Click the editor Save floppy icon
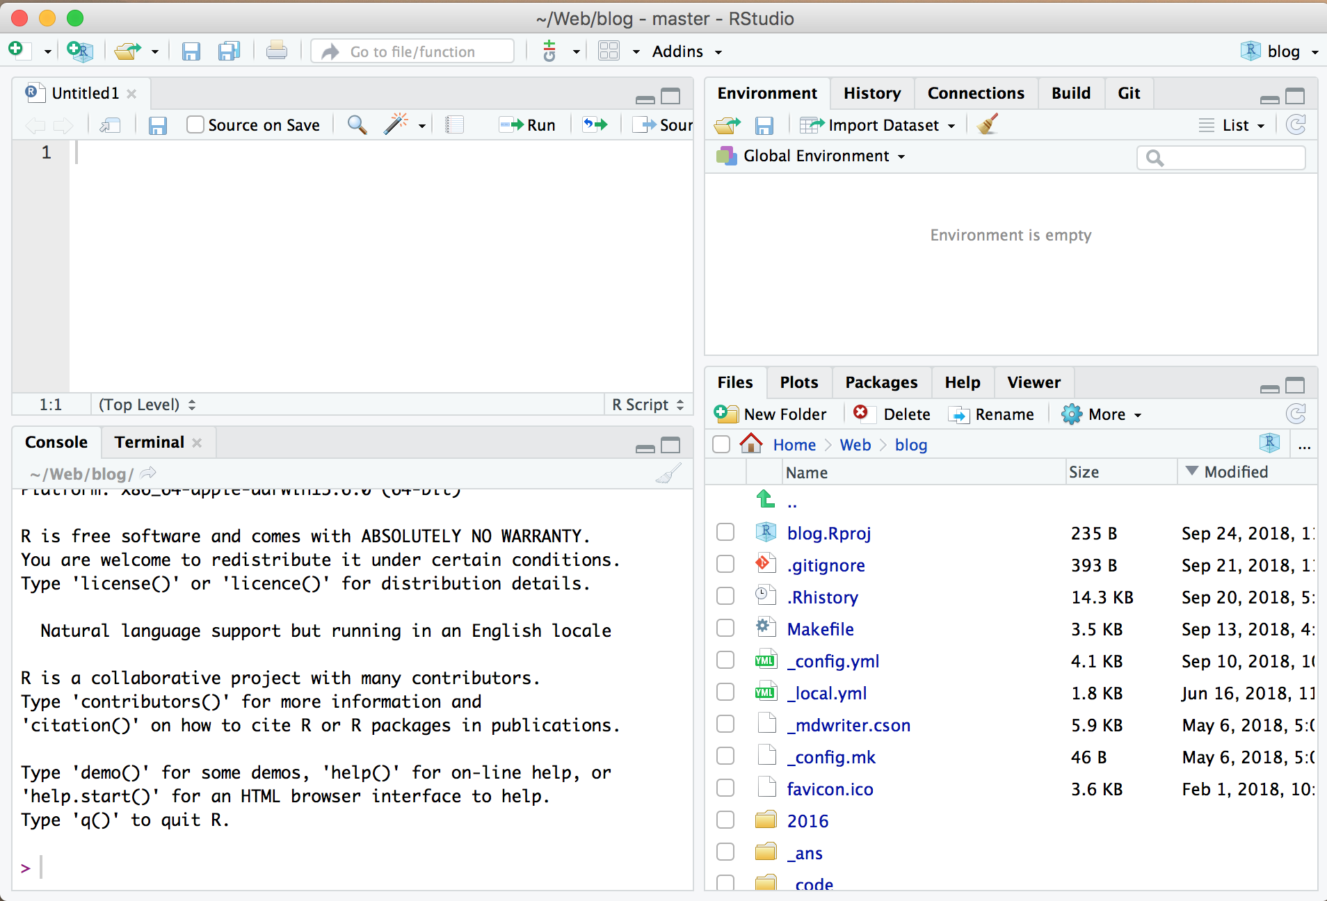Image resolution: width=1327 pixels, height=901 pixels. tap(158, 125)
